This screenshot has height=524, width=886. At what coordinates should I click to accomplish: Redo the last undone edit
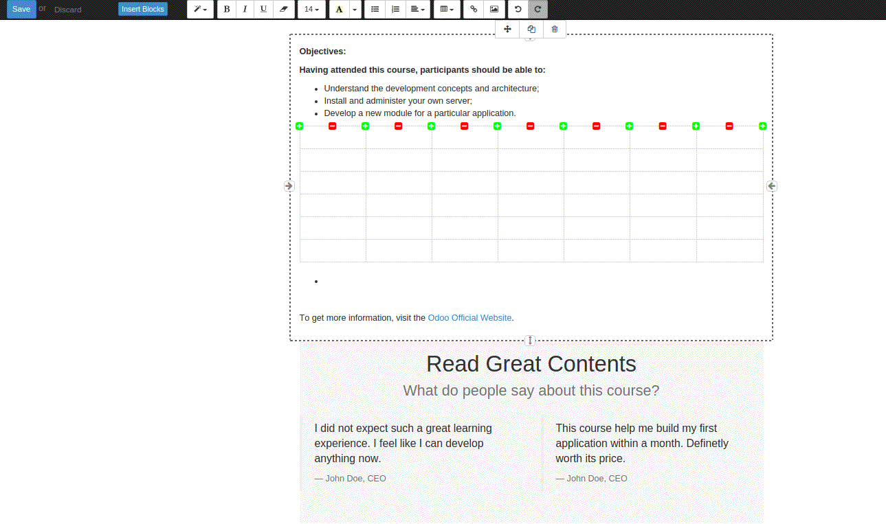coord(538,10)
